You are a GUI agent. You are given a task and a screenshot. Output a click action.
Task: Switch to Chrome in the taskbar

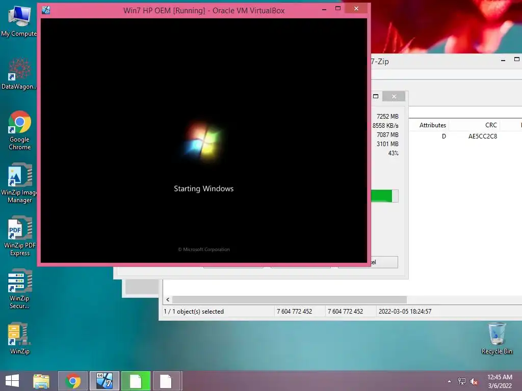(73, 381)
